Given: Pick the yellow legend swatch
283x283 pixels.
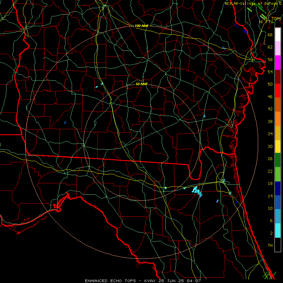Looking at the screenshot, I should tap(278, 147).
